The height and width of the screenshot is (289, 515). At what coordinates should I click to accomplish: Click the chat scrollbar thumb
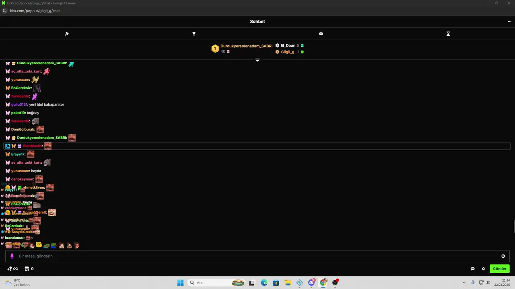click(x=513, y=226)
